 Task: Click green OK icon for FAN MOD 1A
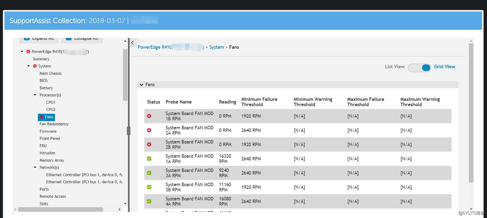point(149,159)
